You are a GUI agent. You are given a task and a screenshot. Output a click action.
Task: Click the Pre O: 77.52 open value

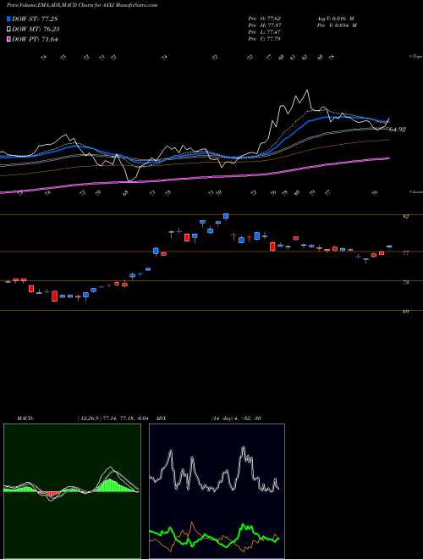265,18
